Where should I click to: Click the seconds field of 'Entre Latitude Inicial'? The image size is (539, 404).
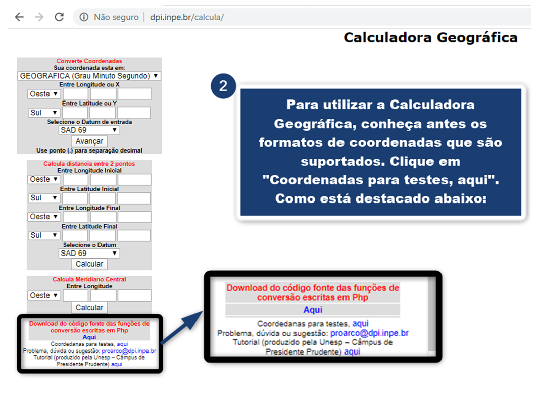(134, 198)
